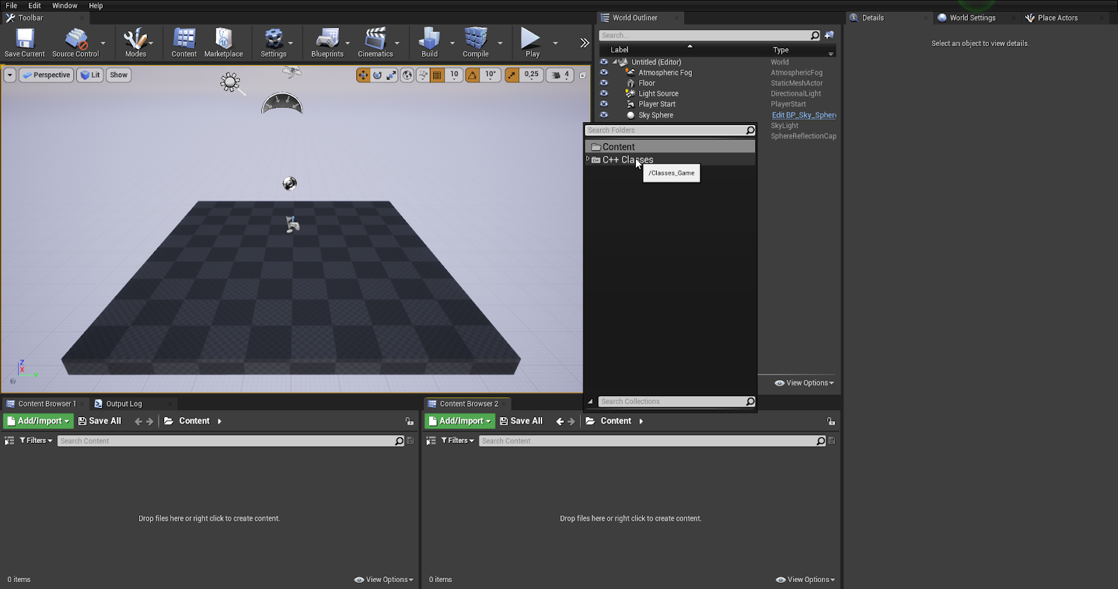1118x589 pixels.
Task: Open the Window menu
Action: click(x=65, y=6)
